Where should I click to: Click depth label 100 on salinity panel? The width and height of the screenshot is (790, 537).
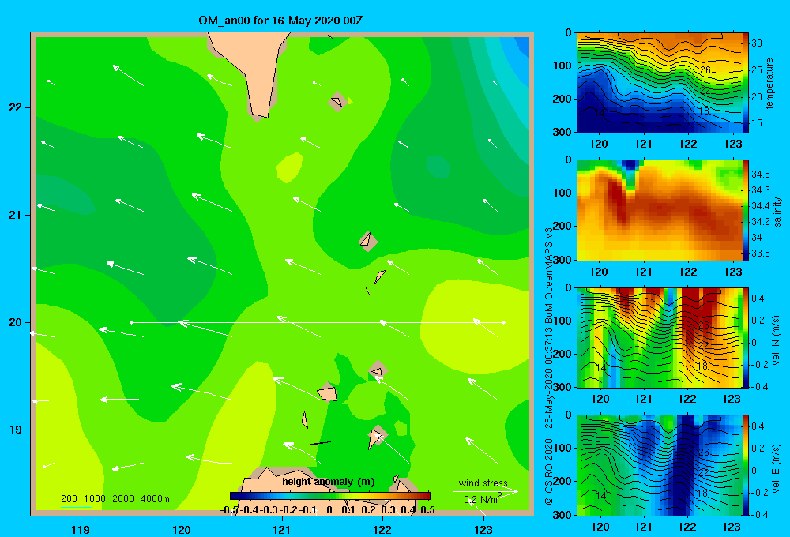pyautogui.click(x=562, y=193)
